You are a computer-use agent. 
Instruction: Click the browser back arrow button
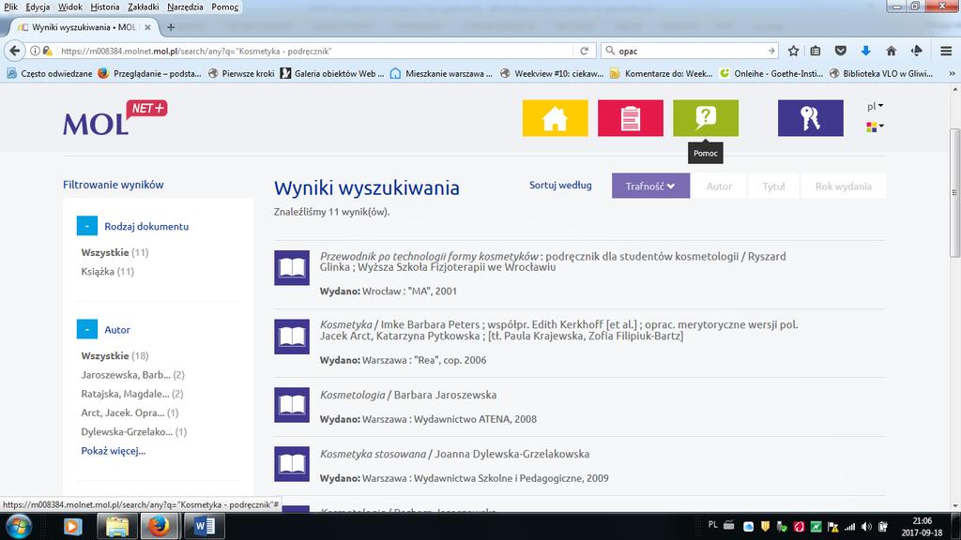15,51
